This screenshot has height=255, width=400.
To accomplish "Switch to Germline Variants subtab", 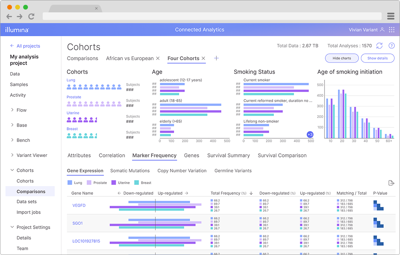I will click(x=233, y=171).
